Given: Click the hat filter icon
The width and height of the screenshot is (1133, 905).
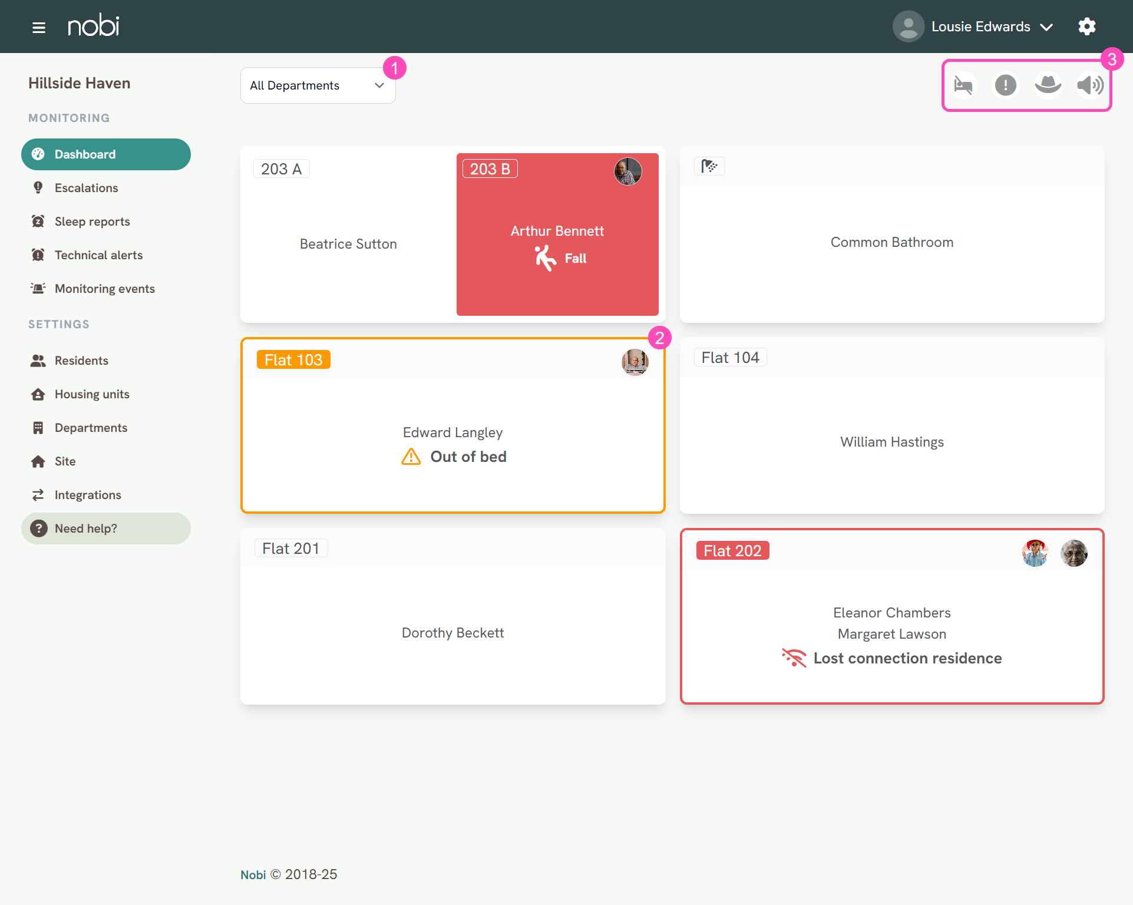Looking at the screenshot, I should pos(1048,85).
